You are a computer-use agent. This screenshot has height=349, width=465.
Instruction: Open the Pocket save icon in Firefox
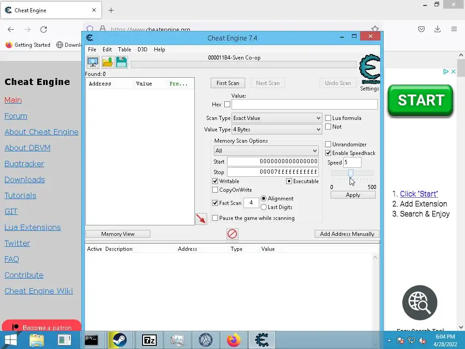(421, 29)
